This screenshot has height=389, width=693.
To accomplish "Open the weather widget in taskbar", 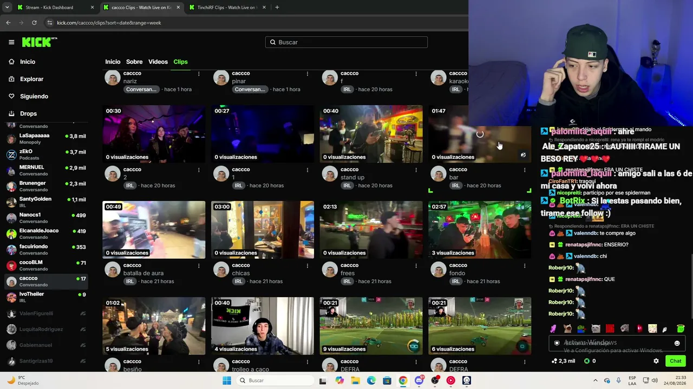I will coord(23,380).
